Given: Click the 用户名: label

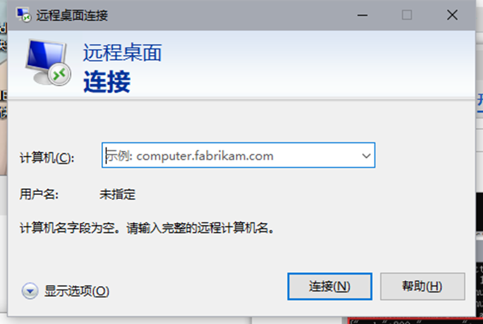Looking at the screenshot, I should tap(39, 194).
